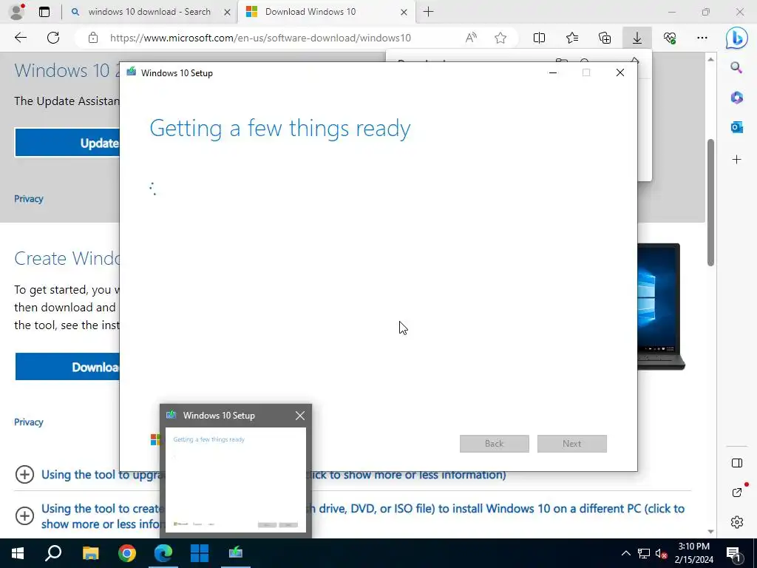Minimize the Windows 10 Setup window
Viewport: 757px width, 568px height.
553,72
